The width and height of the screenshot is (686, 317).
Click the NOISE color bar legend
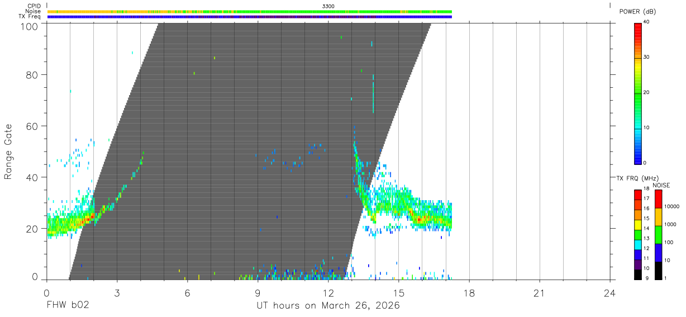pos(659,234)
